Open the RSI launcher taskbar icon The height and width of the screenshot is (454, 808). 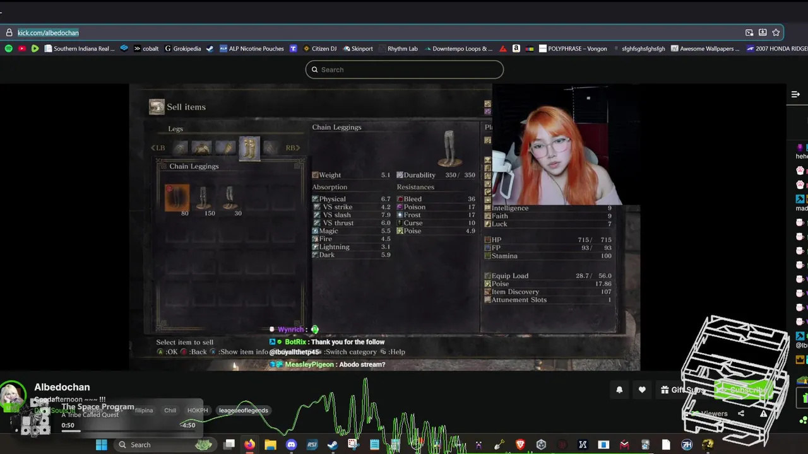pyautogui.click(x=312, y=445)
